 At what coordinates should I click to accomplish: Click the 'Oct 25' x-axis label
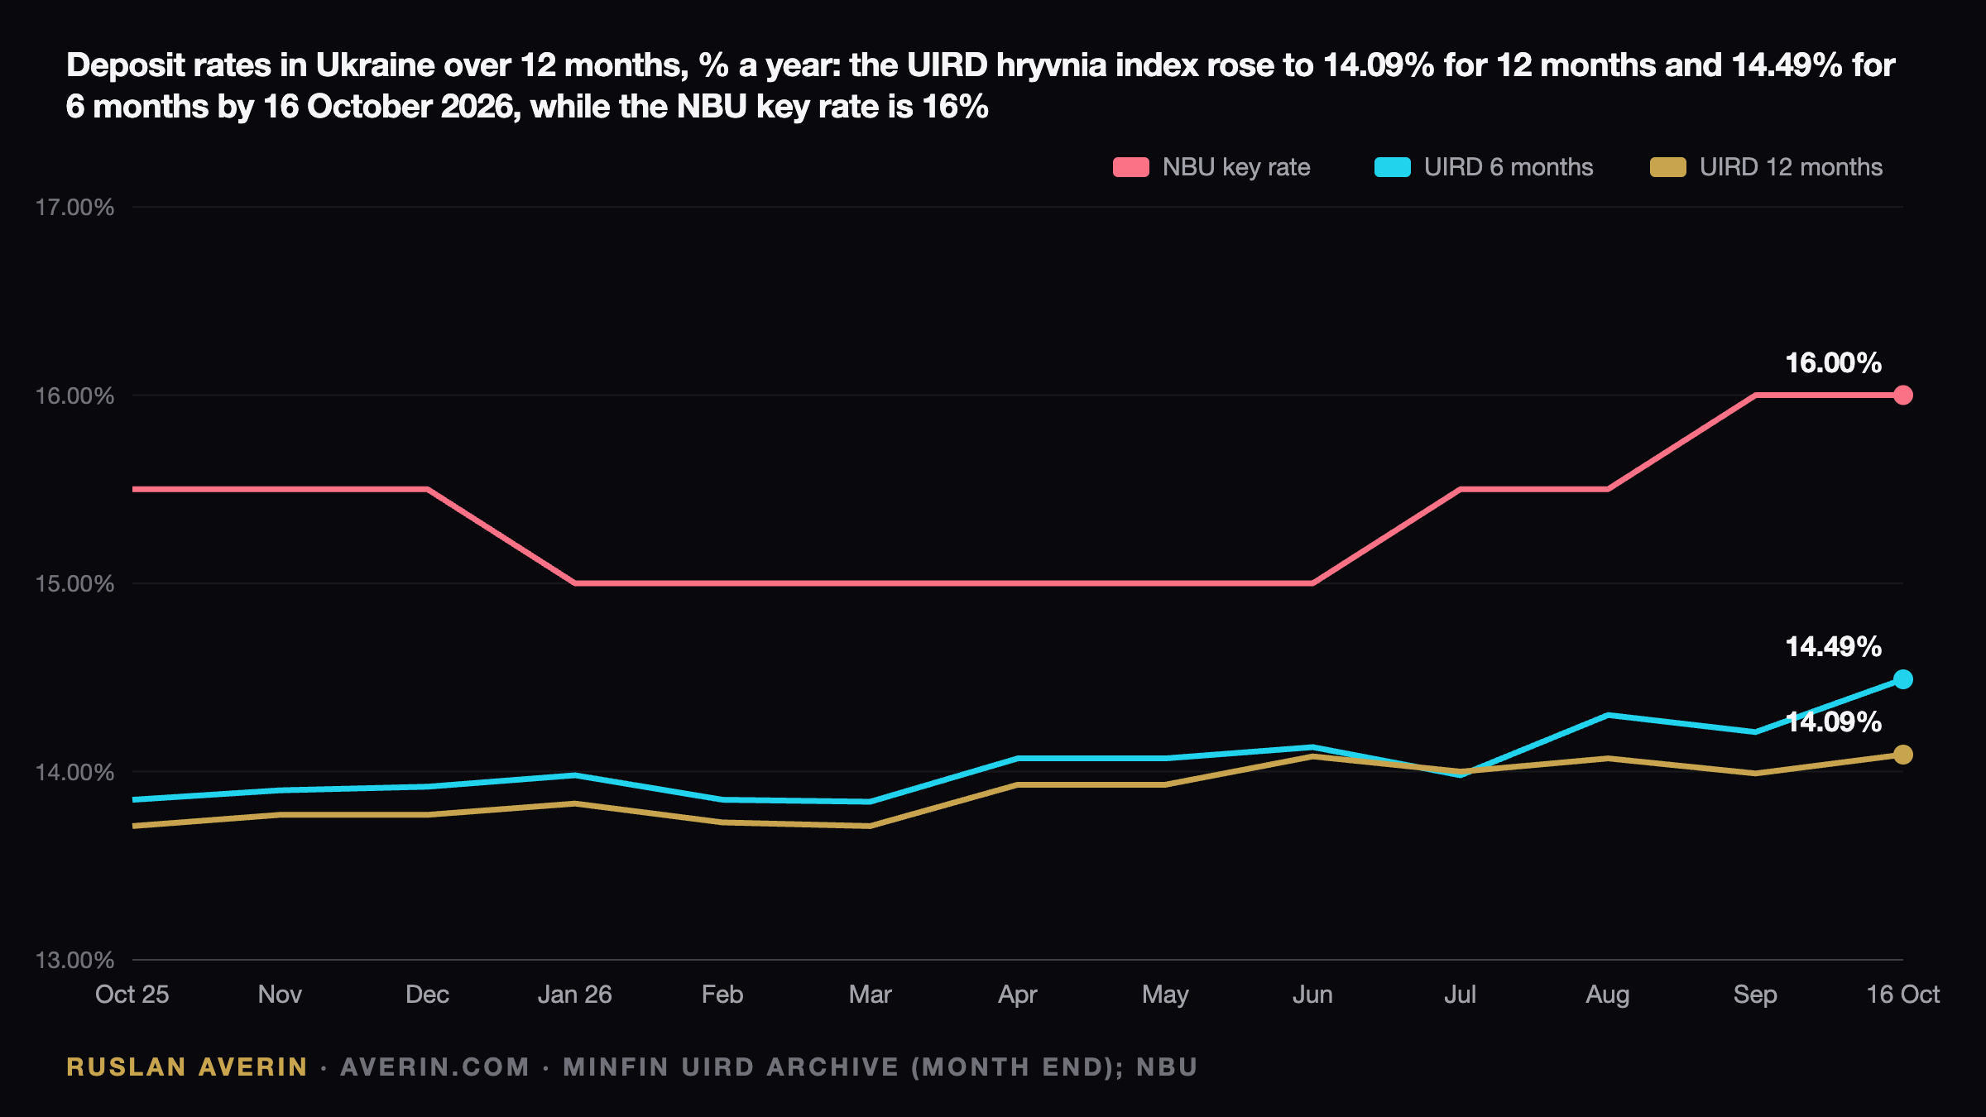pyautogui.click(x=132, y=994)
